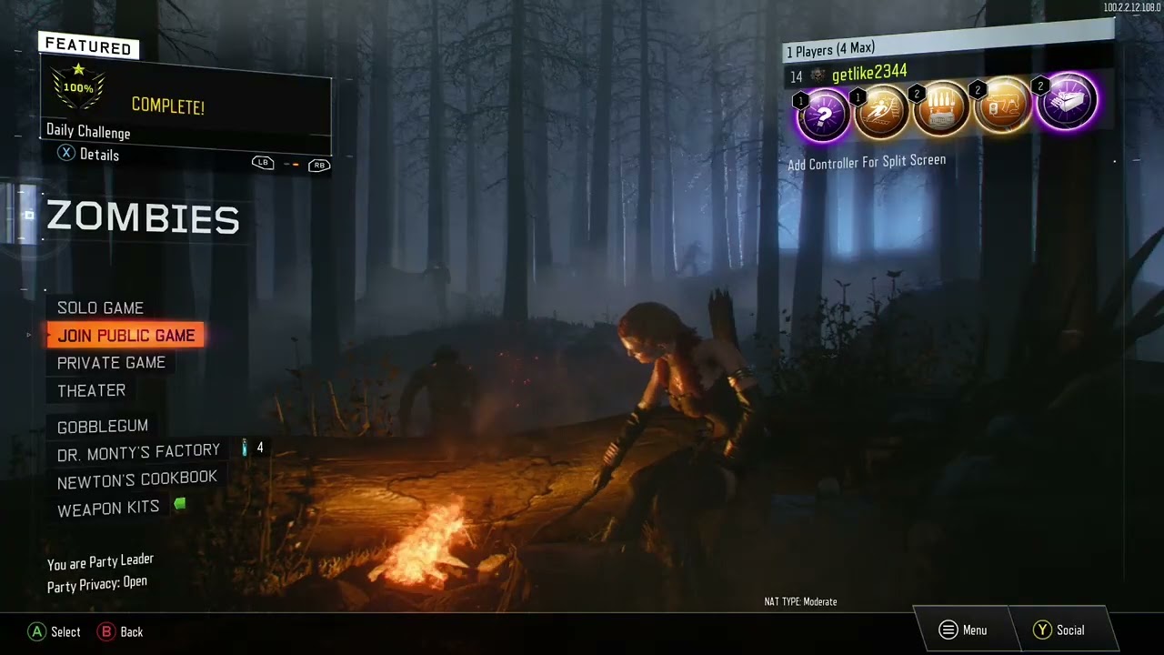Click the Menu button label
Image resolution: width=1164 pixels, height=655 pixels.
click(974, 630)
